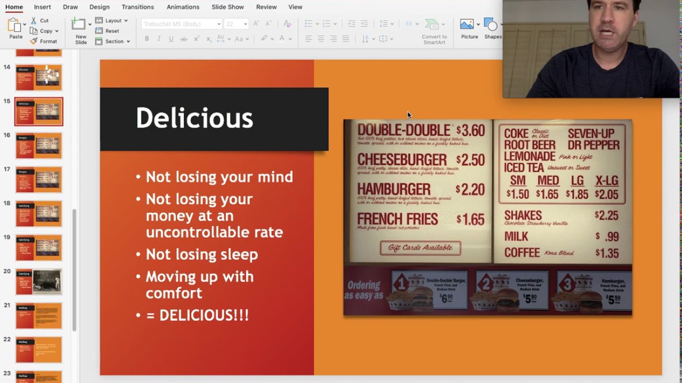The width and height of the screenshot is (682, 383).
Task: Click the text highlight color pen
Action: click(x=264, y=39)
